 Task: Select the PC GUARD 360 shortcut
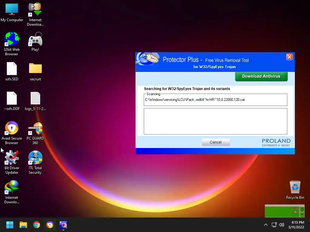(x=35, y=133)
